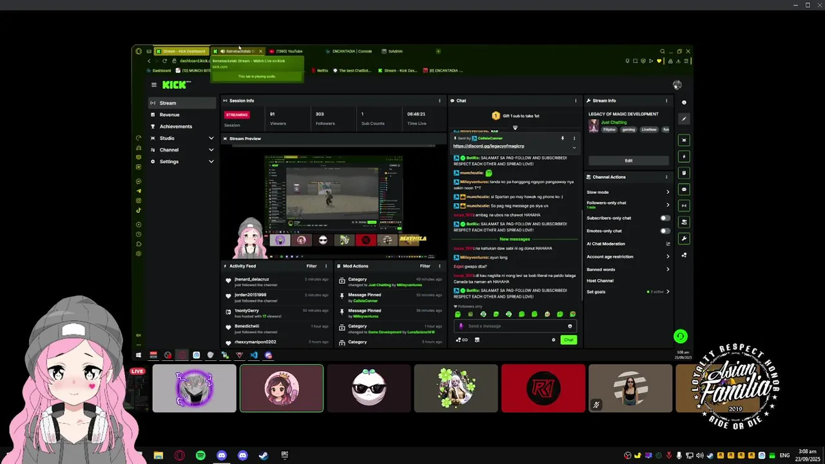Open File Explorer from the taskbar
Screen dimensions: 825x464
click(x=159, y=456)
